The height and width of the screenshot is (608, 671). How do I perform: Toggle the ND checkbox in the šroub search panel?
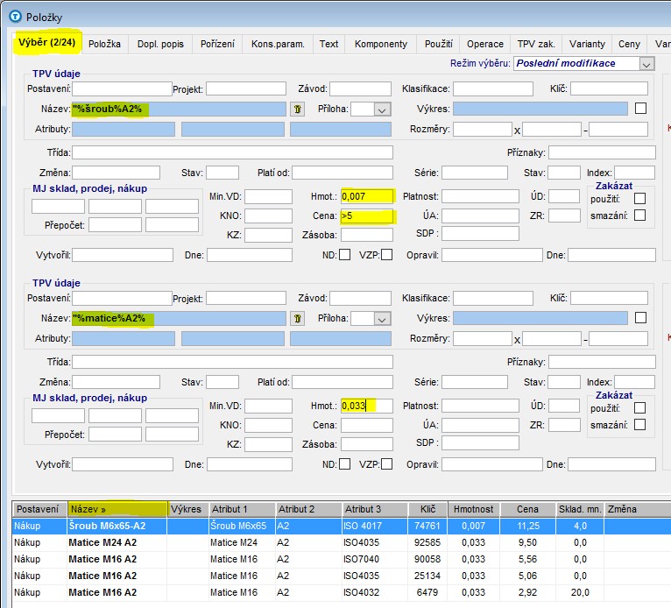tap(344, 255)
